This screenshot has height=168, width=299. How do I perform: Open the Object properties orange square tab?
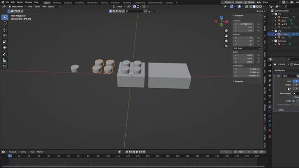270,102
